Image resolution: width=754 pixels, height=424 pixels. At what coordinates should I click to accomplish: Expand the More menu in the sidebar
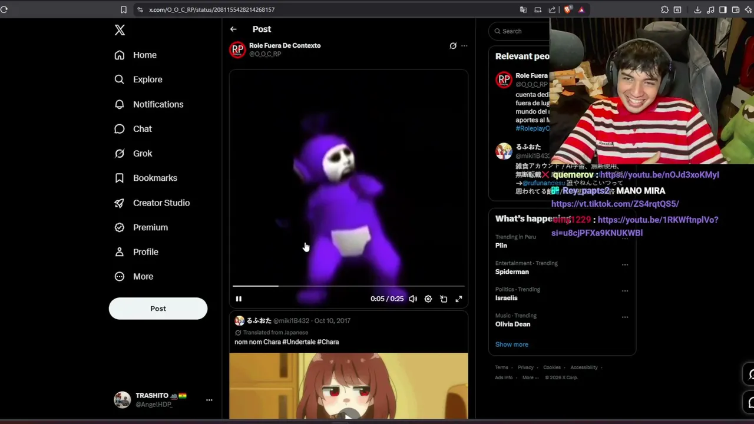coord(134,276)
